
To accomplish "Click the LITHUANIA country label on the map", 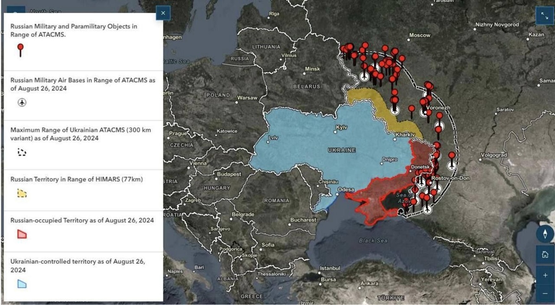I will point(266,47).
